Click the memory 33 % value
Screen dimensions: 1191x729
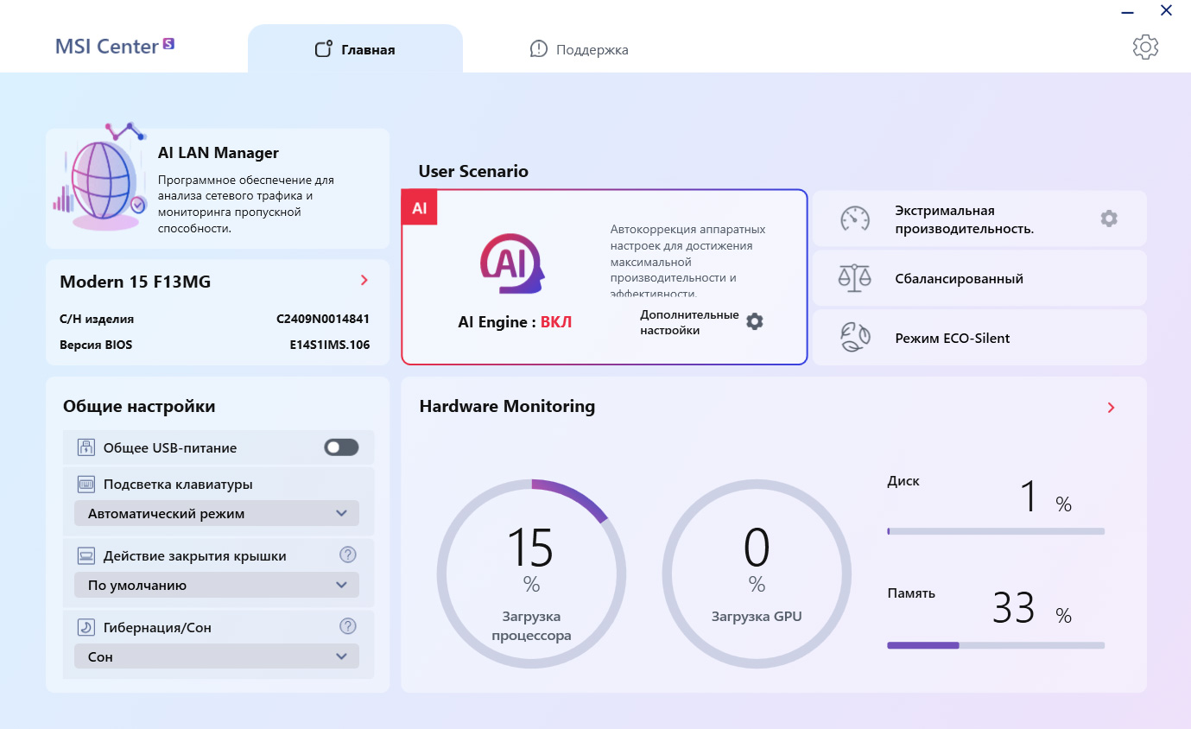click(x=1032, y=609)
